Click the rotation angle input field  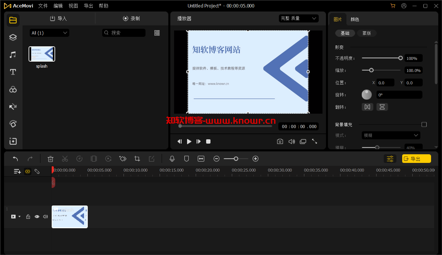[399, 95]
